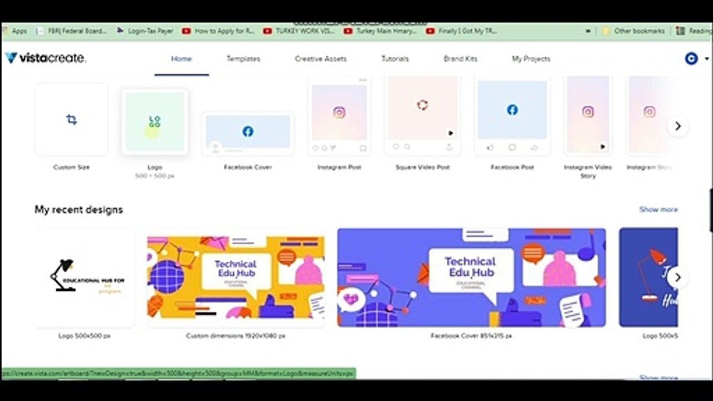Open the yellow Technical Edu Hub design
Screen dimensions: 713x401
tap(236, 277)
